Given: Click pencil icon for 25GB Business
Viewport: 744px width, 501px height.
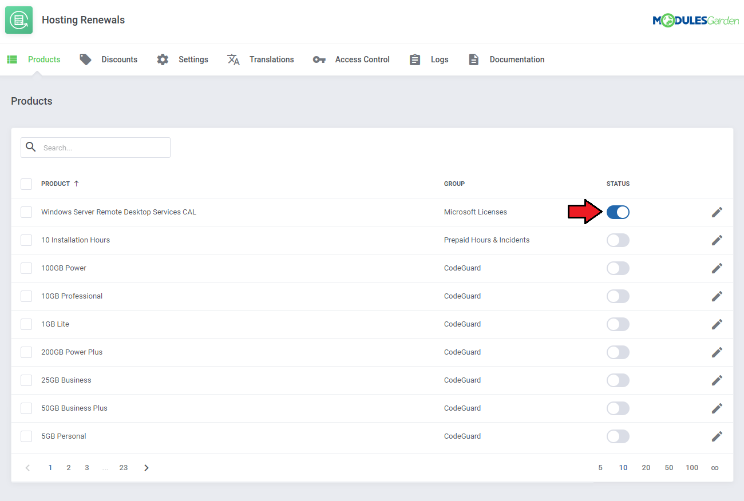Looking at the screenshot, I should 717,380.
